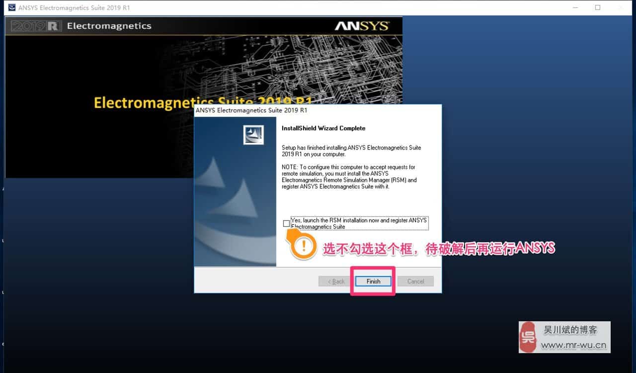This screenshot has height=373, width=636.
Task: Check the register ANSYS Electromagnetics Suite option
Action: click(x=287, y=223)
